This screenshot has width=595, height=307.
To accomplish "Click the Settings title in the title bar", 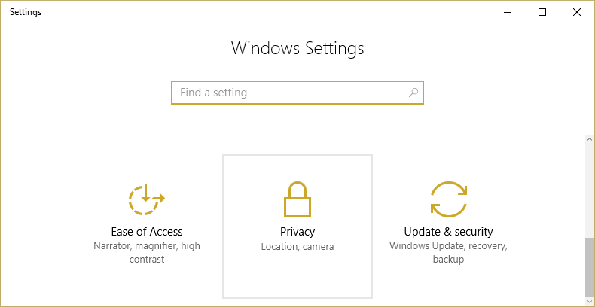I will tap(26, 12).
